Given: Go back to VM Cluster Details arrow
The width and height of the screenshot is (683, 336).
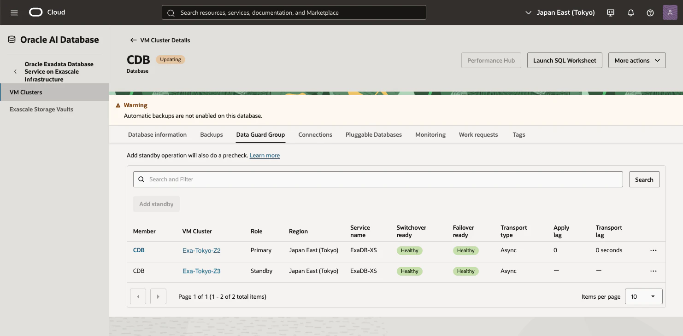Looking at the screenshot, I should [133, 40].
